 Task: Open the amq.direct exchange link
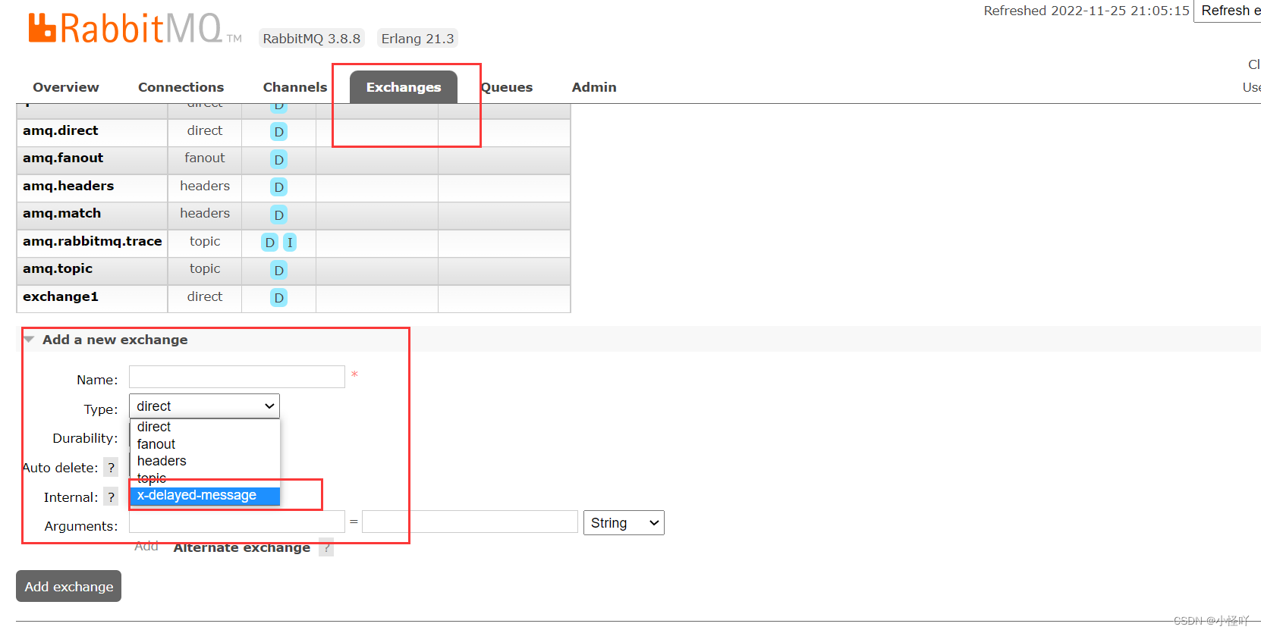[x=61, y=130]
